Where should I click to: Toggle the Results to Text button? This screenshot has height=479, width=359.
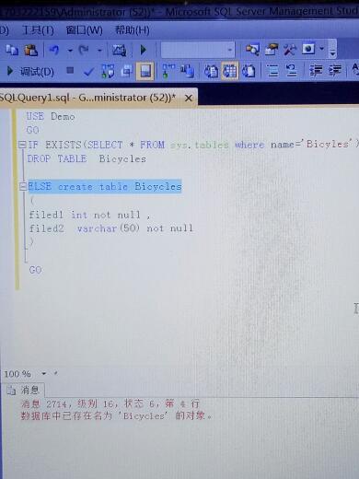point(211,71)
